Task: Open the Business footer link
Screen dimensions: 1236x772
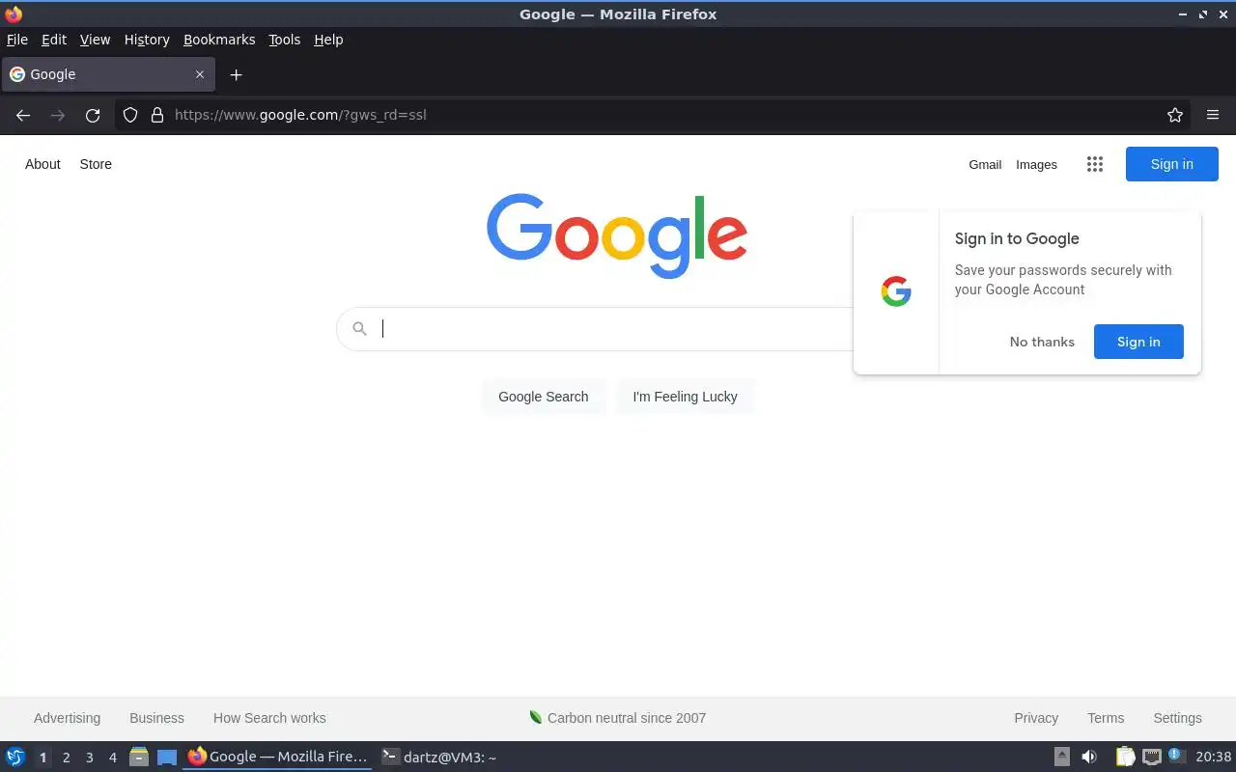Action: click(x=156, y=718)
